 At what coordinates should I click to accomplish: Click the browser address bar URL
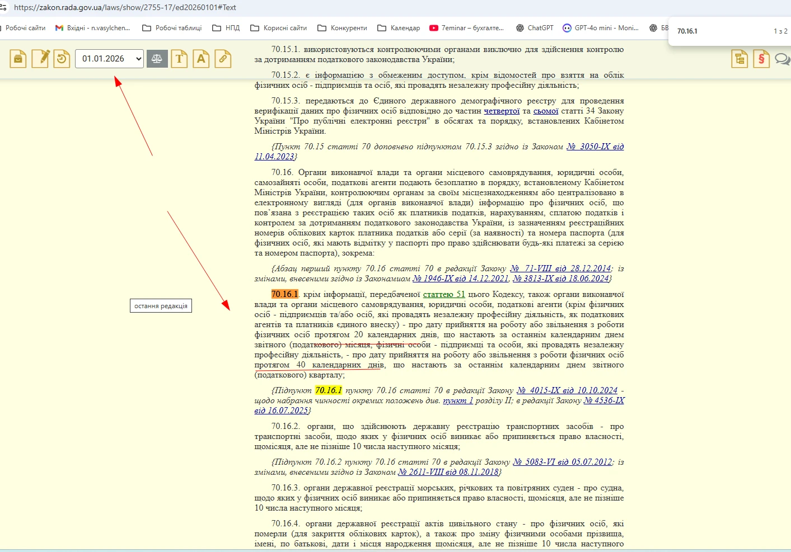[x=125, y=7]
